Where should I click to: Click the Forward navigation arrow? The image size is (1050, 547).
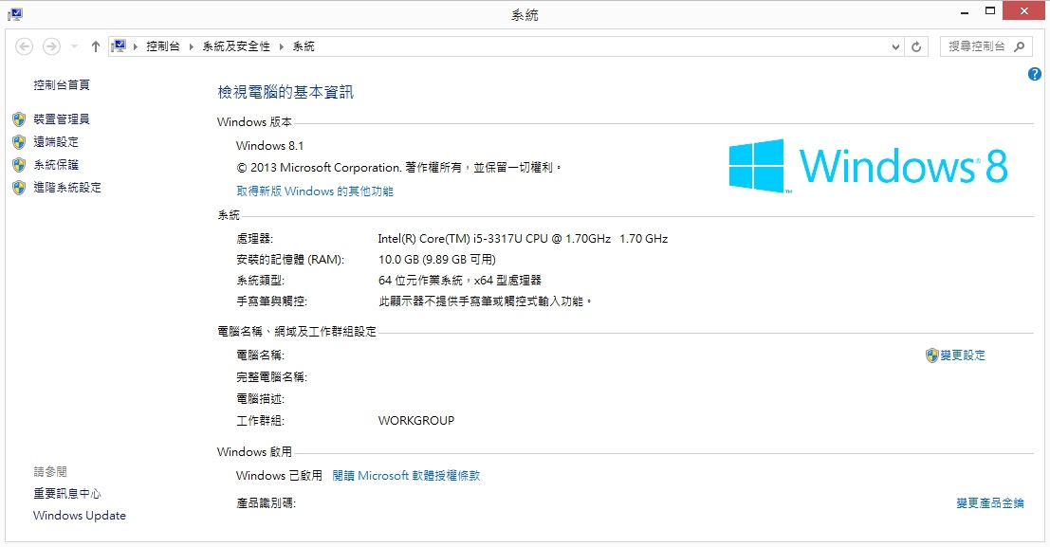coord(51,46)
